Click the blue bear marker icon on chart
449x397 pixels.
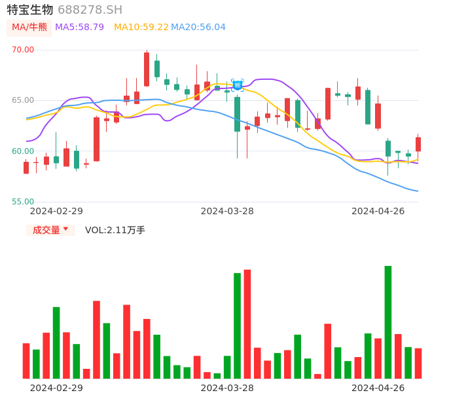coord(237,85)
